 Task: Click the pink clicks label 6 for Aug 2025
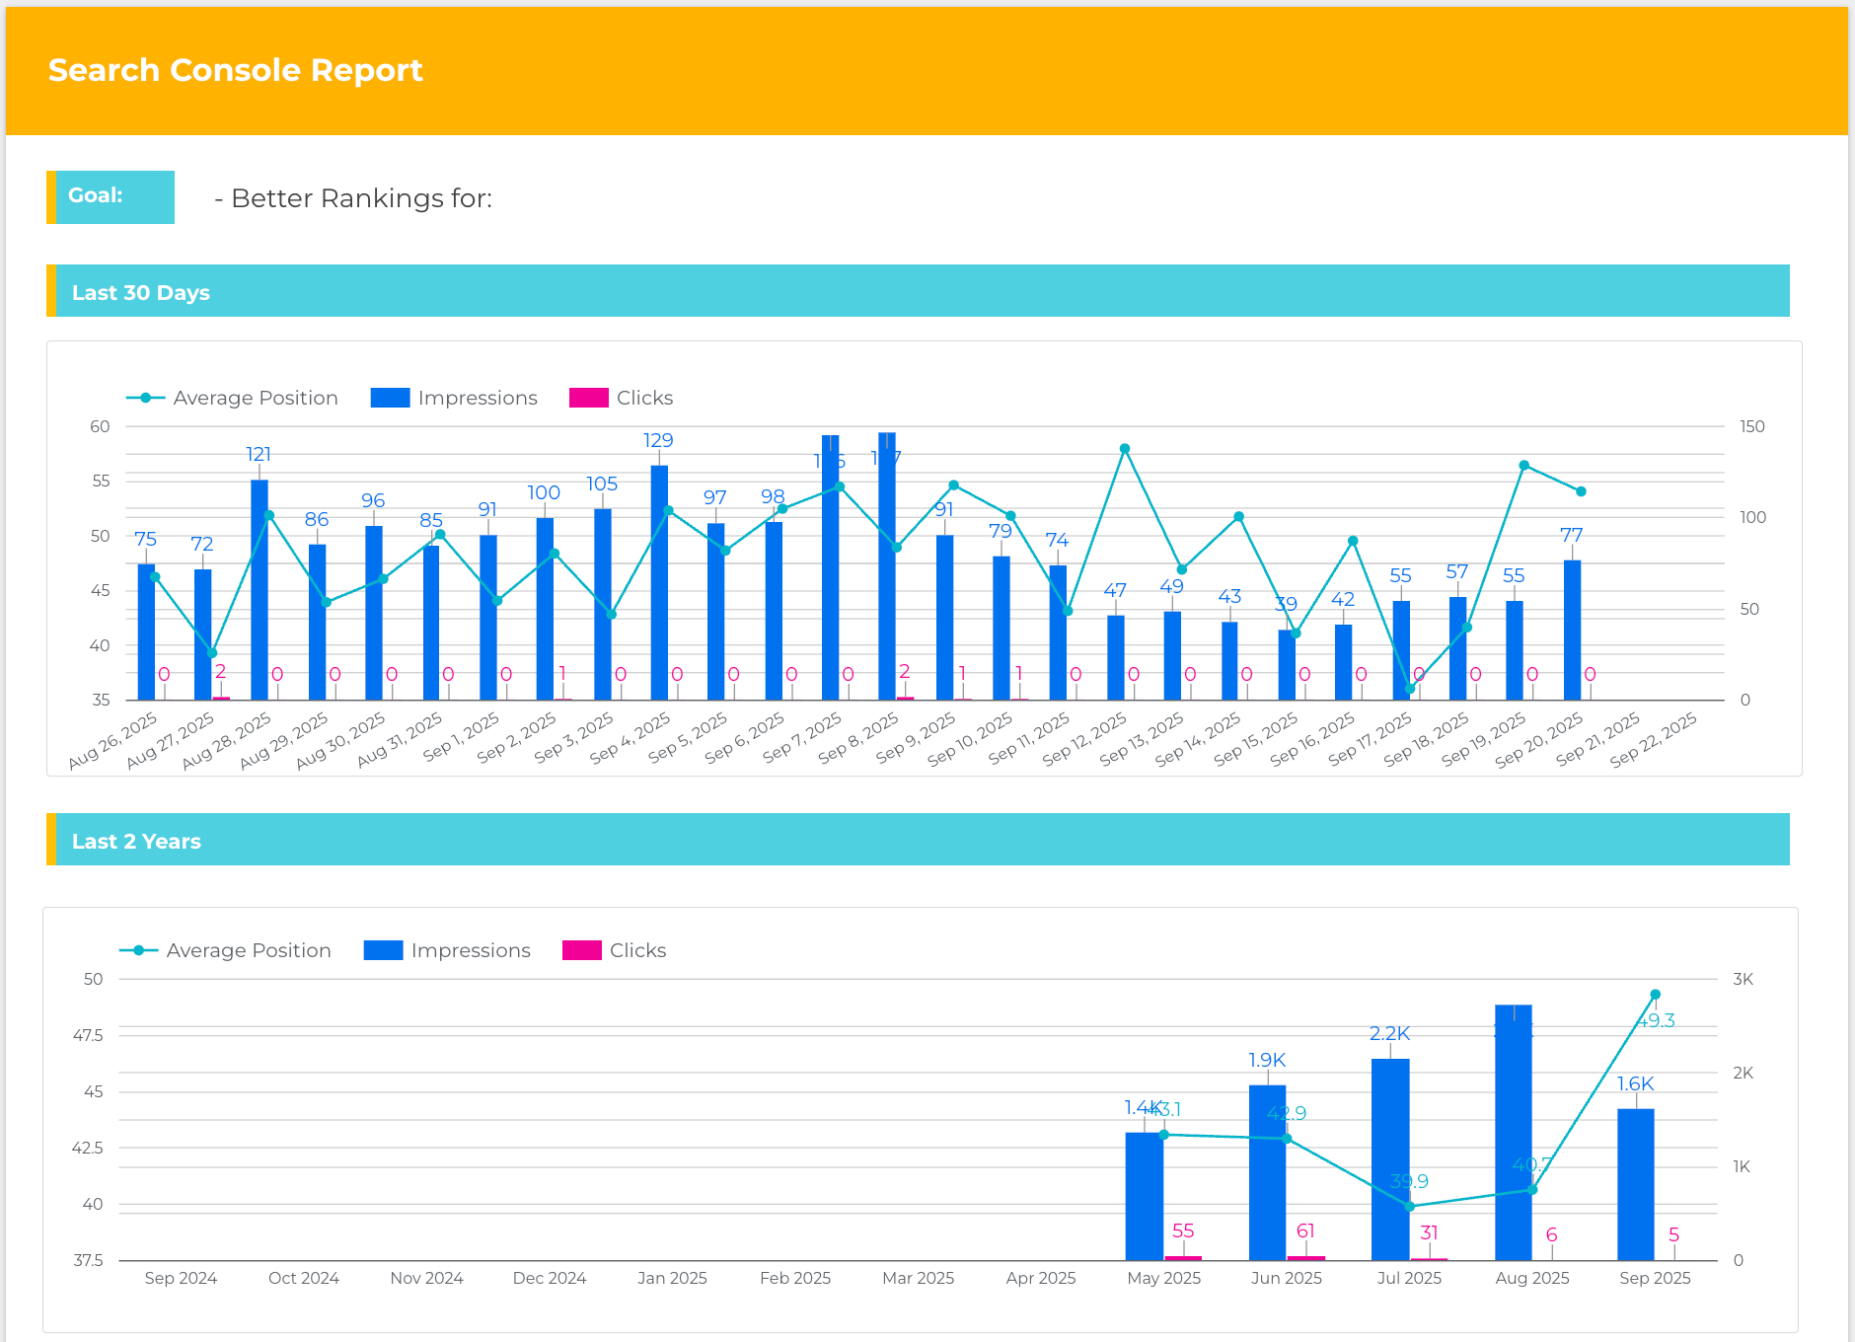pyautogui.click(x=1552, y=1234)
